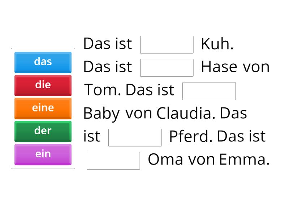Pick the article tile labeled 'eine'

tap(43, 108)
